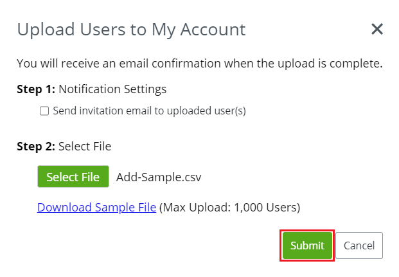The width and height of the screenshot is (399, 277).
Task: Cancel the user upload dialog
Action: tap(359, 246)
